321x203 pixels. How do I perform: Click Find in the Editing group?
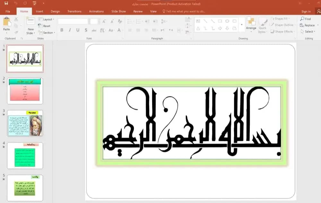tap(306, 19)
